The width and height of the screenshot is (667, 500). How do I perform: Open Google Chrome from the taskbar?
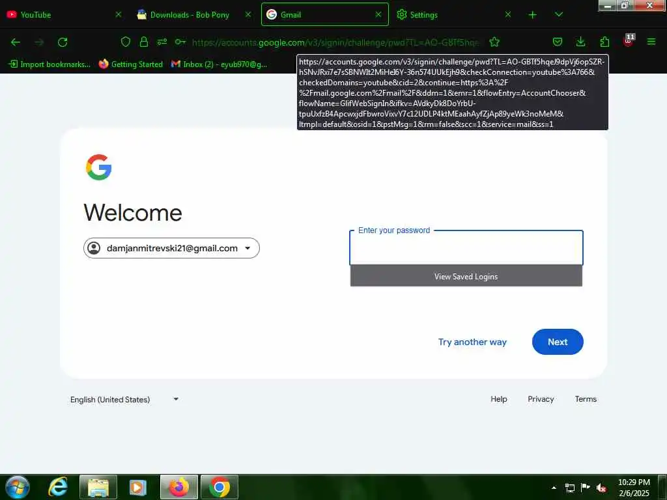tap(220, 487)
